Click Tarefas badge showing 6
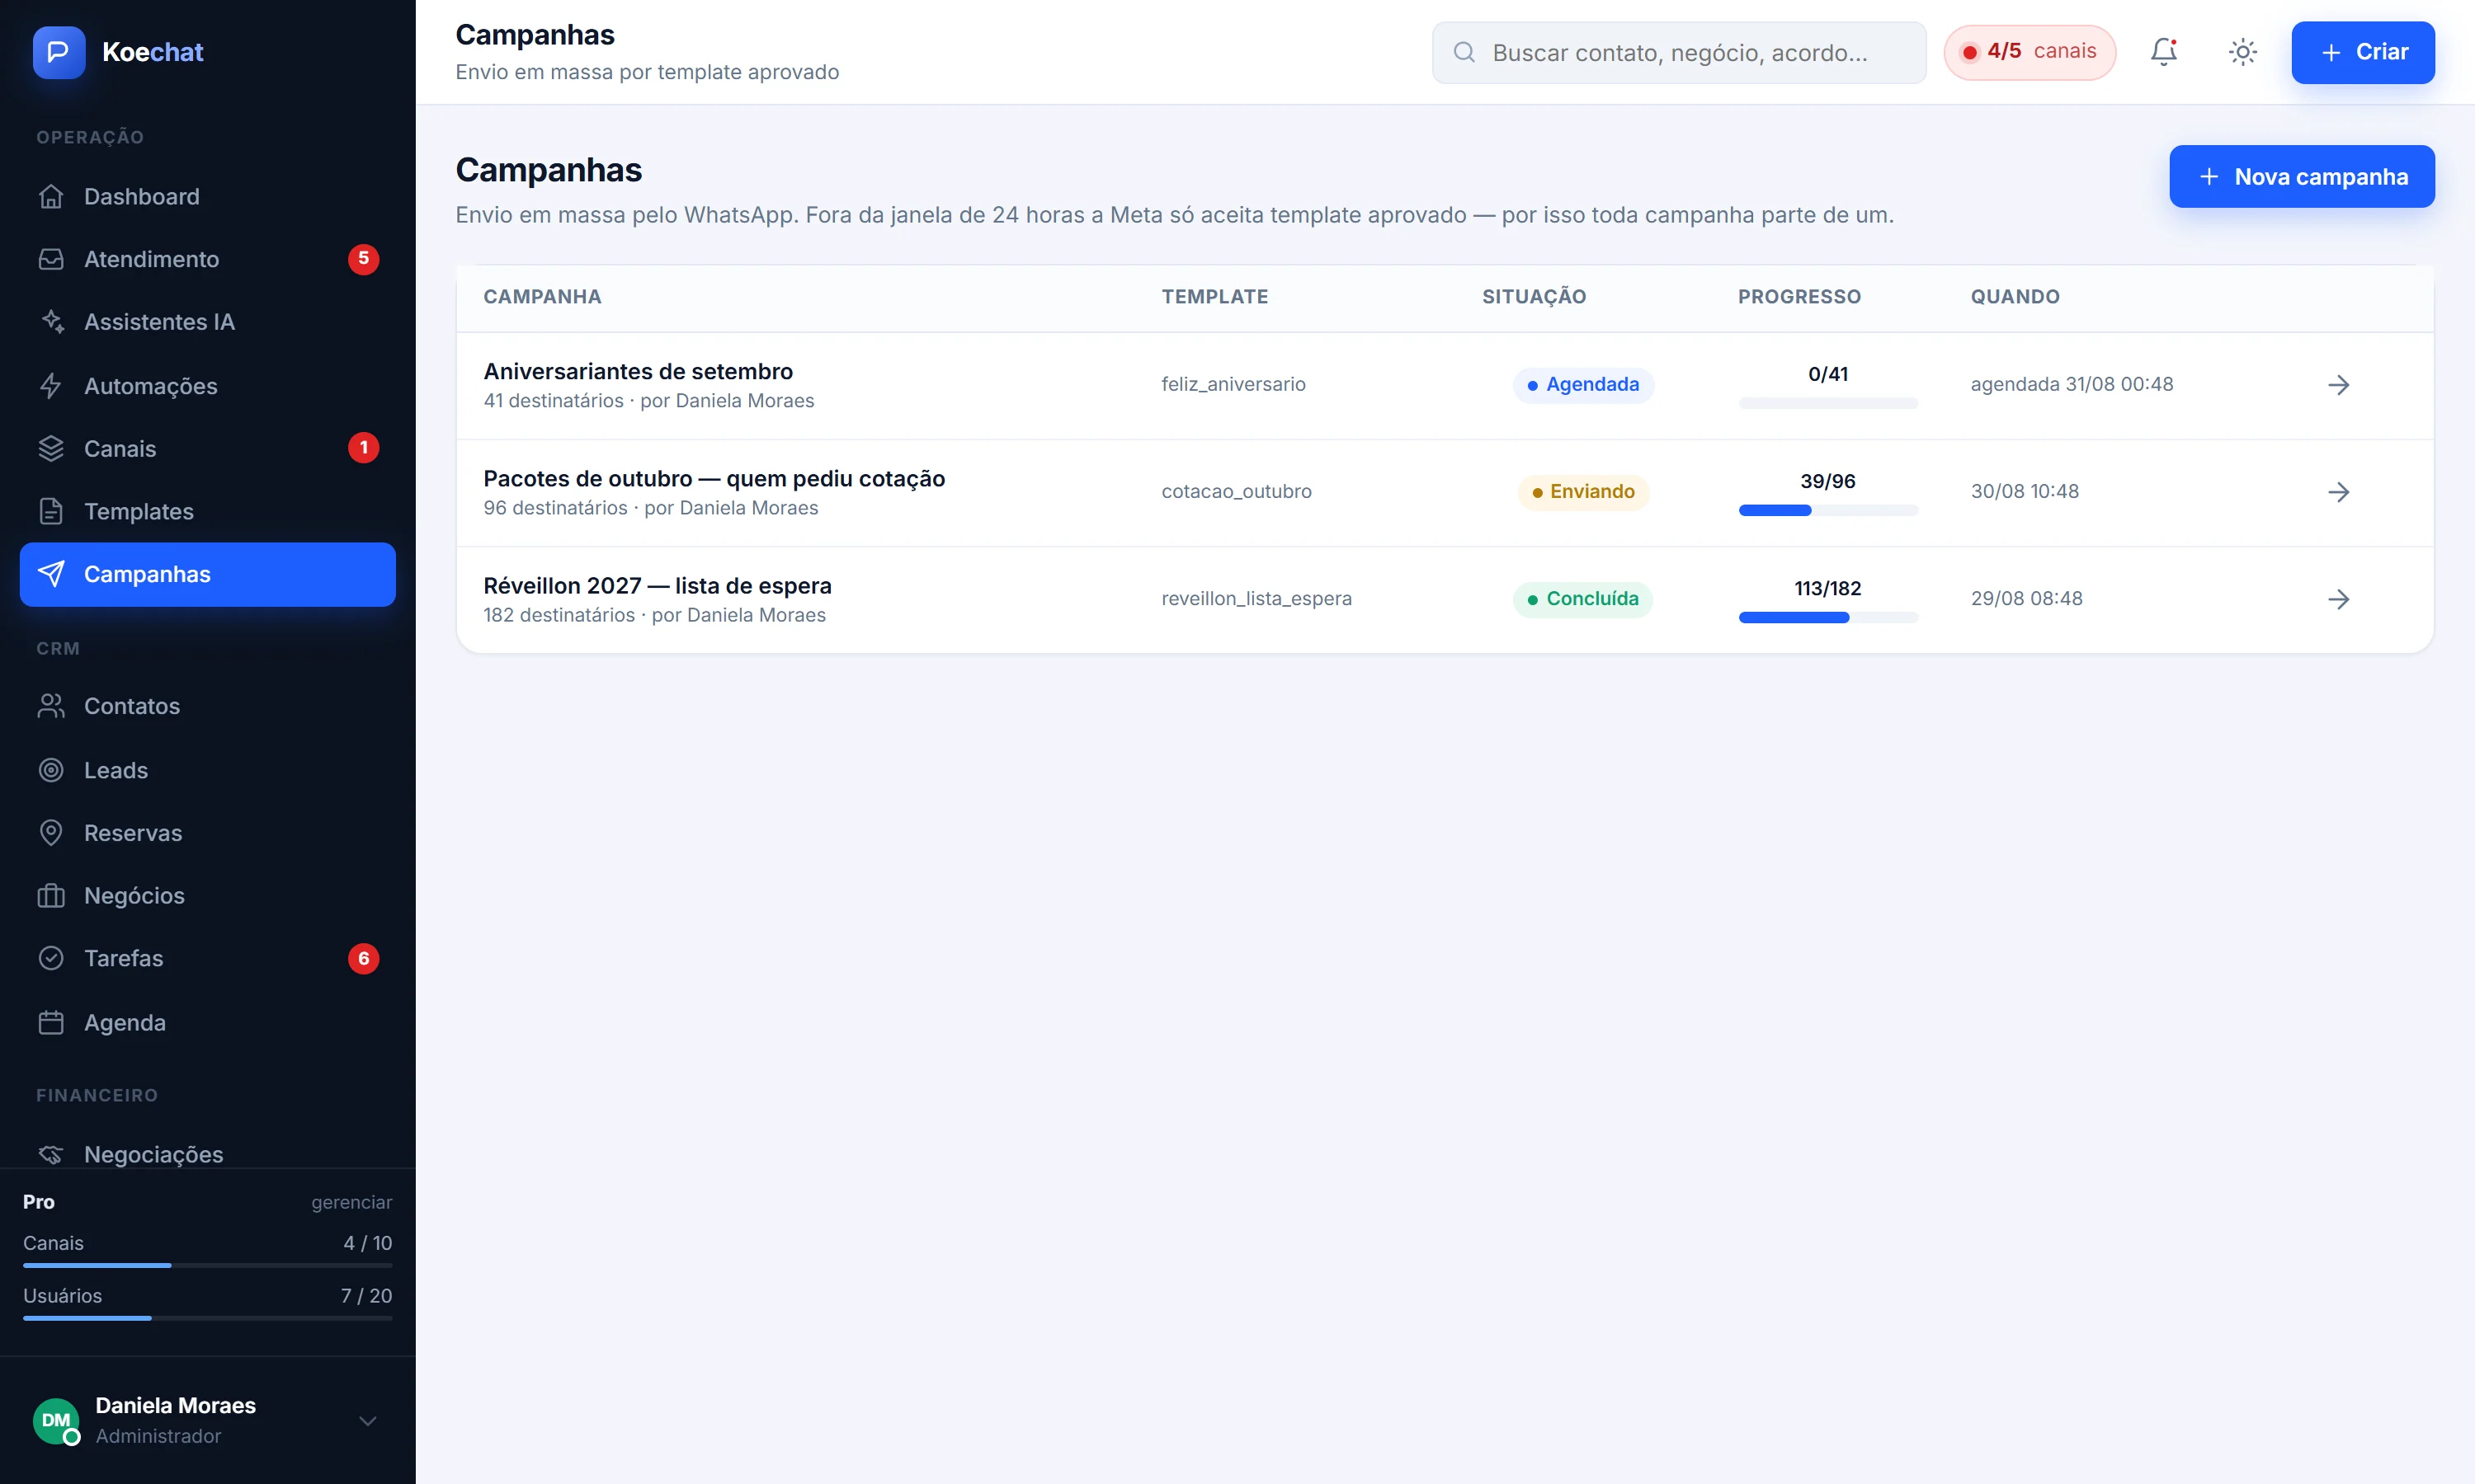The height and width of the screenshot is (1484, 2475). pyautogui.click(x=363, y=958)
